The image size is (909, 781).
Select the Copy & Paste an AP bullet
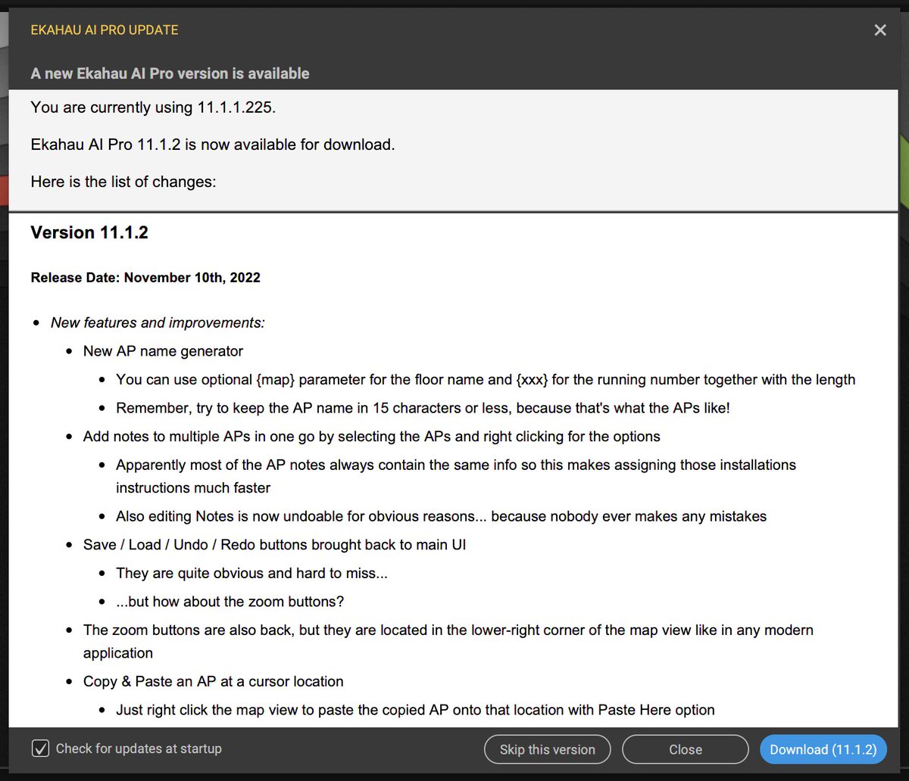(x=213, y=681)
